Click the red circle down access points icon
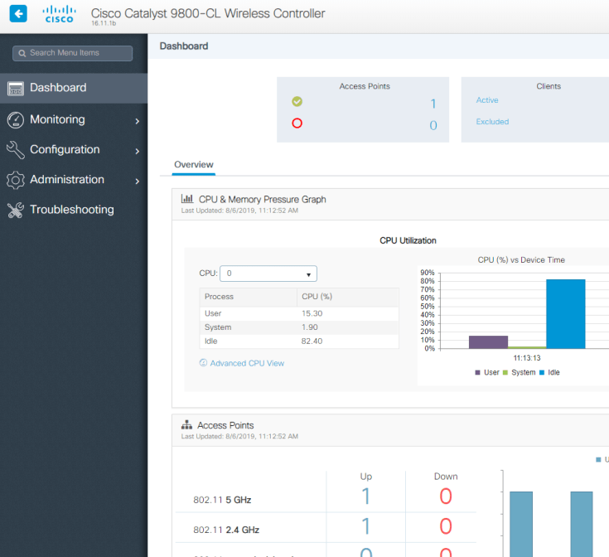 297,124
